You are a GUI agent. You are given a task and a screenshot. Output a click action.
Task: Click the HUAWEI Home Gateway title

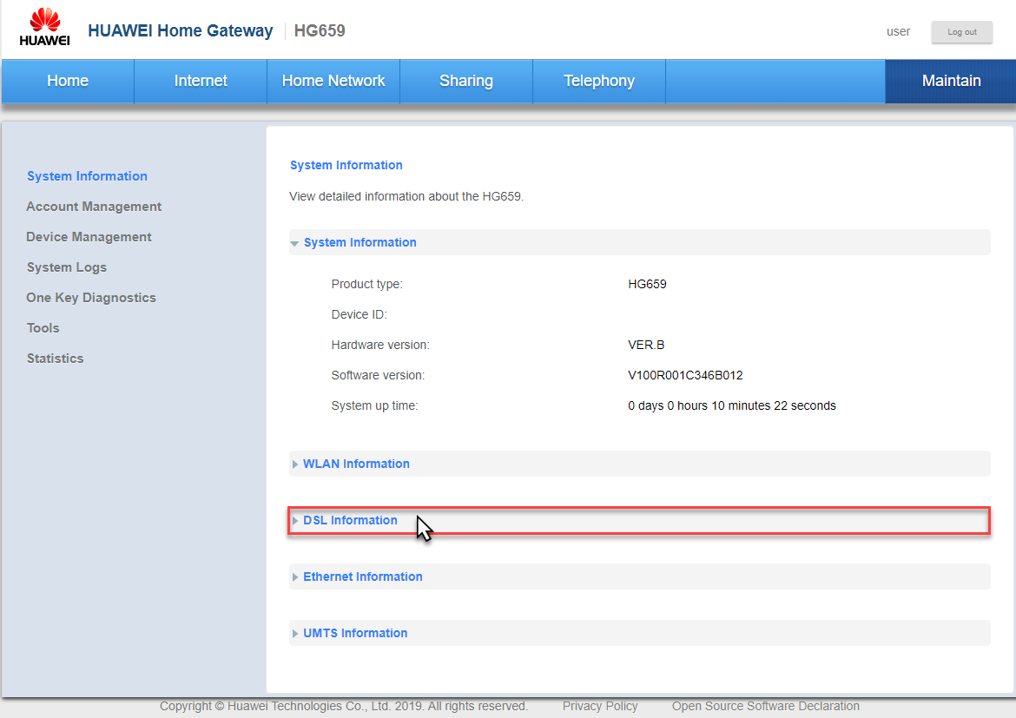pyautogui.click(x=180, y=30)
